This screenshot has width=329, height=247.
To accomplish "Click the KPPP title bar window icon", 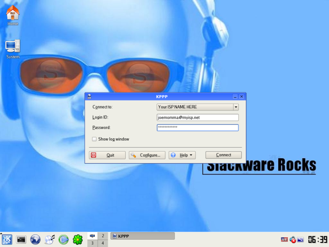I will [x=89, y=96].
